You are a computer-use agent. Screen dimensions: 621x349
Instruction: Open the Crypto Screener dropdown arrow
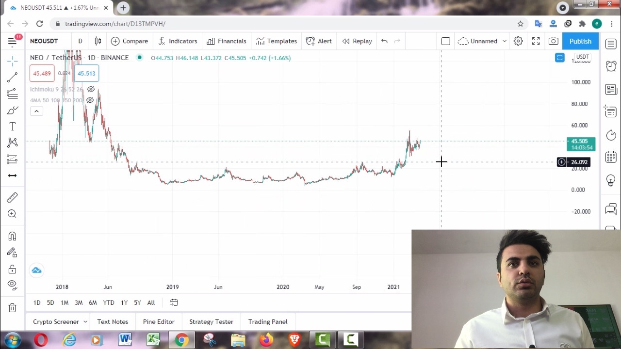[85, 322]
